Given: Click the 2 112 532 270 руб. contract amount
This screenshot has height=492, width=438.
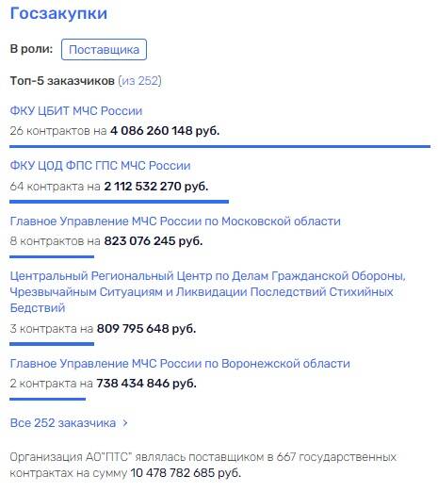Looking at the screenshot, I should pyautogui.click(x=156, y=187).
